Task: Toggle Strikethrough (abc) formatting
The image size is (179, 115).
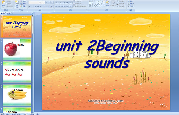Action: pyautogui.click(x=38, y=6)
